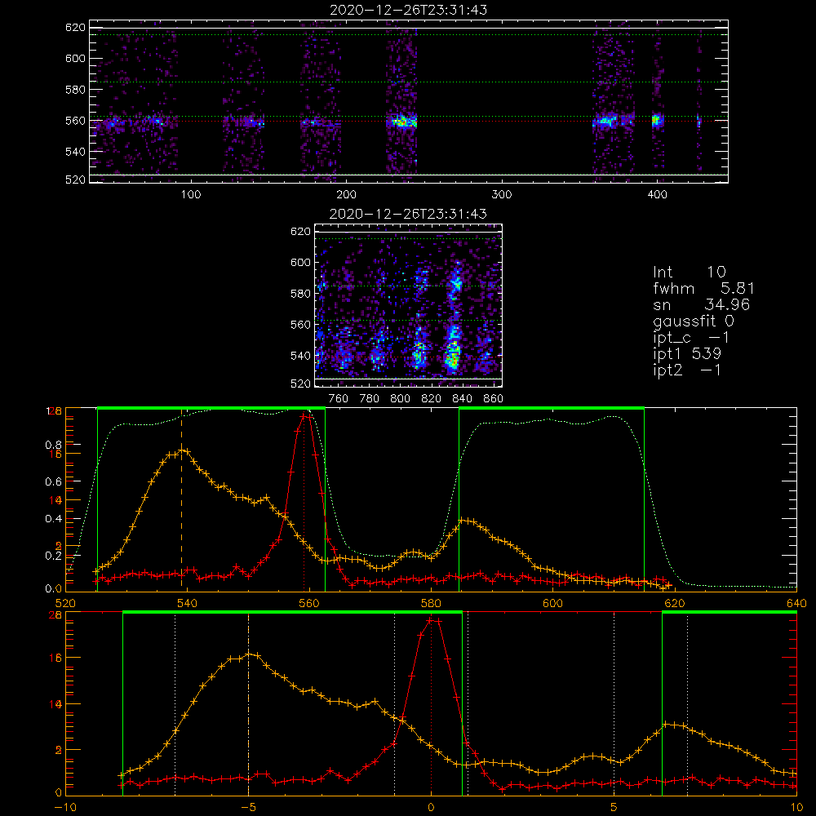Click the red peak at 559 in the profile plot

point(305,415)
